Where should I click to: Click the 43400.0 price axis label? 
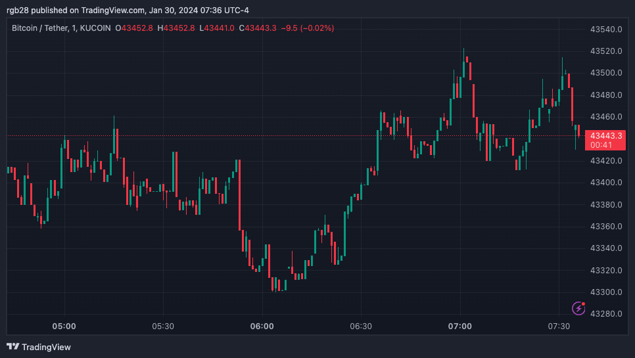[x=606, y=183]
